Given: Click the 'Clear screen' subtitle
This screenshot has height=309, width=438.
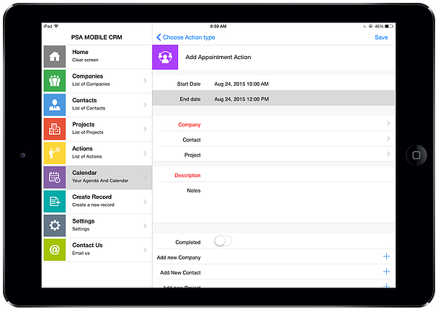Looking at the screenshot, I should click(85, 60).
